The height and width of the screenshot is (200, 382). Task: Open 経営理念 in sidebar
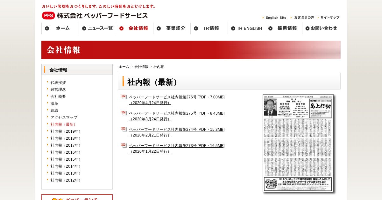pyautogui.click(x=58, y=90)
